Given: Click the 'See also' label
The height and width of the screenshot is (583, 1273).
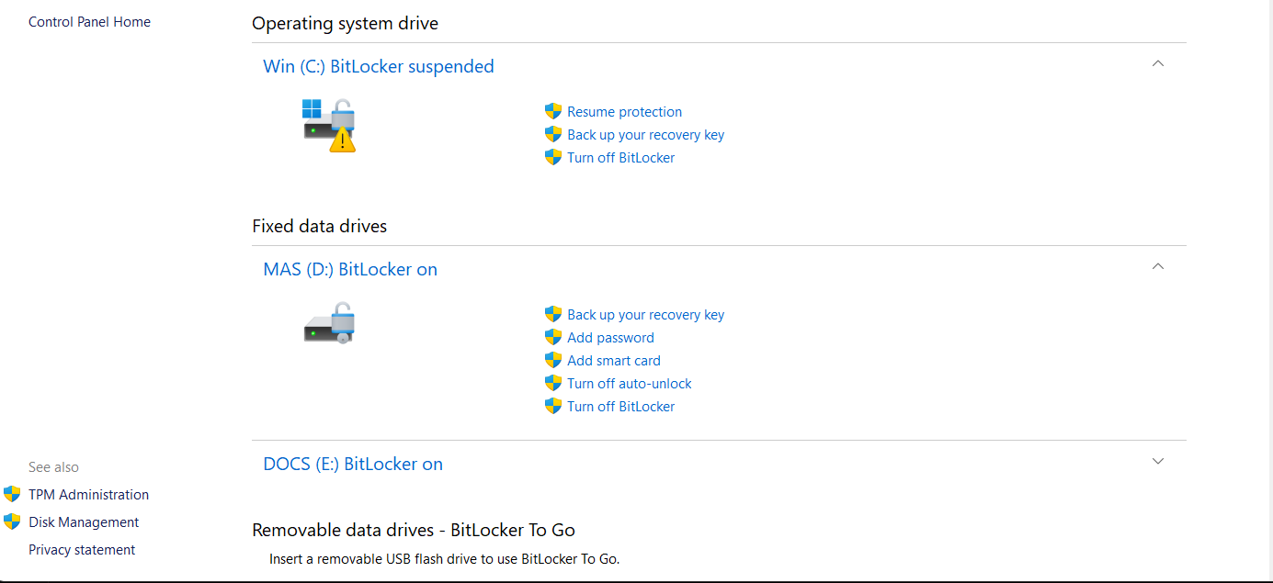Looking at the screenshot, I should (53, 466).
